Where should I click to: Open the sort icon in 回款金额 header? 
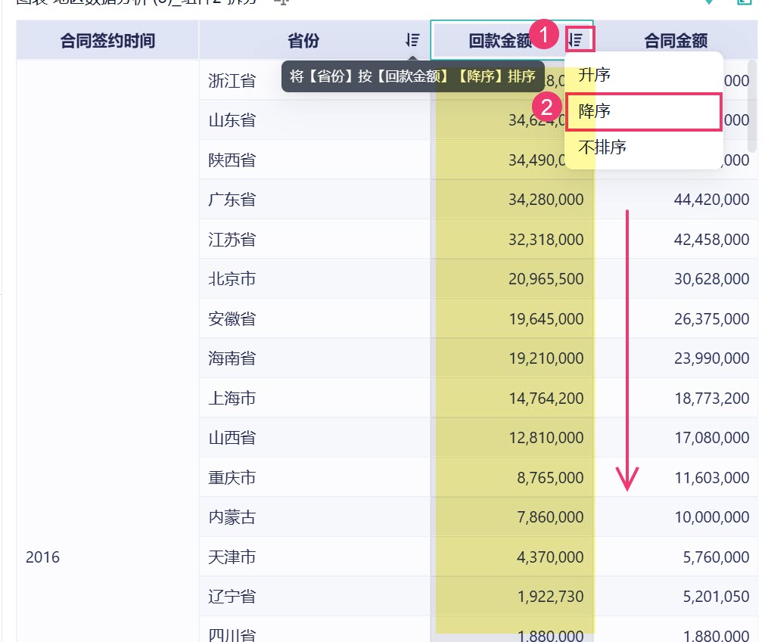pyautogui.click(x=576, y=40)
